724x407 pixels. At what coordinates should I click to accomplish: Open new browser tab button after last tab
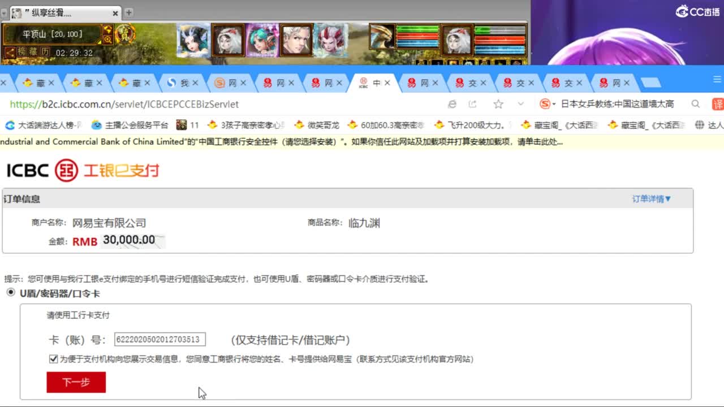click(x=650, y=83)
